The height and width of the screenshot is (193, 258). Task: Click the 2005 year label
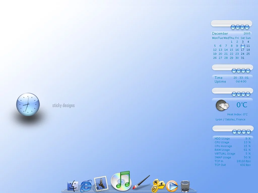247,33
